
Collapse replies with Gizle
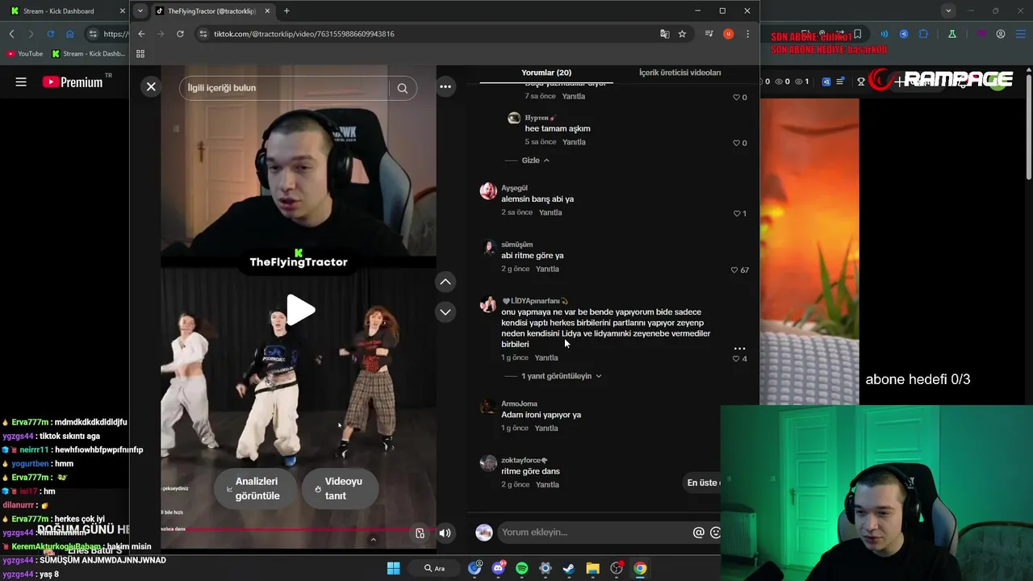click(x=534, y=160)
